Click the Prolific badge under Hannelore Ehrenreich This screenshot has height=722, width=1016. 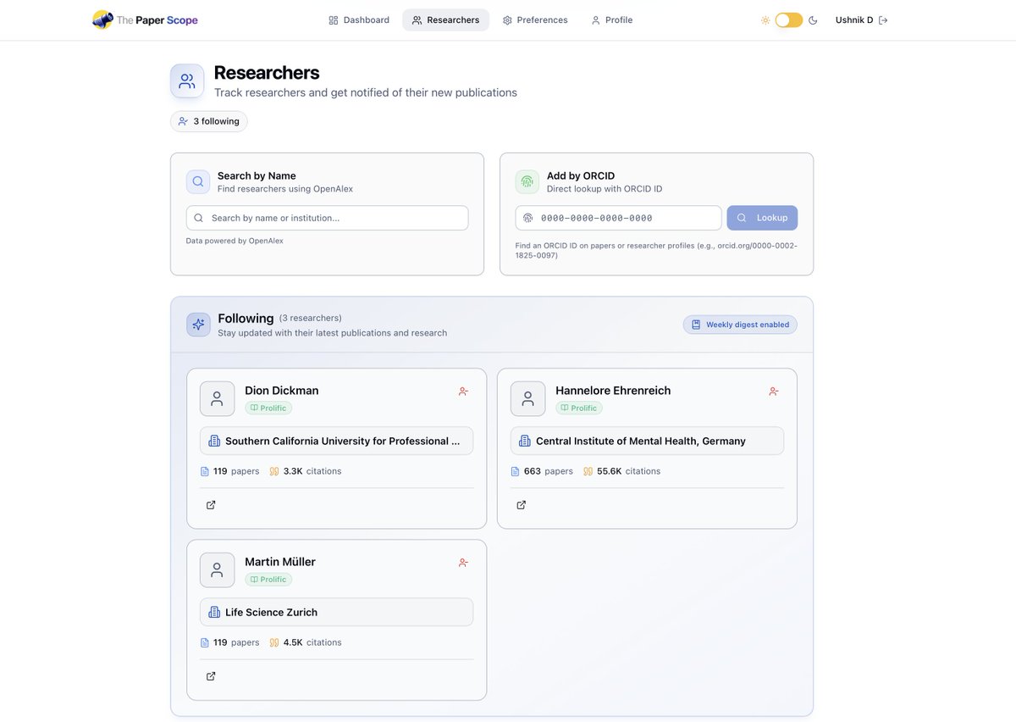(579, 408)
